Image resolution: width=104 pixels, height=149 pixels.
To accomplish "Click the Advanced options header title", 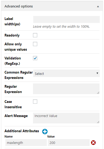I will (19, 6).
